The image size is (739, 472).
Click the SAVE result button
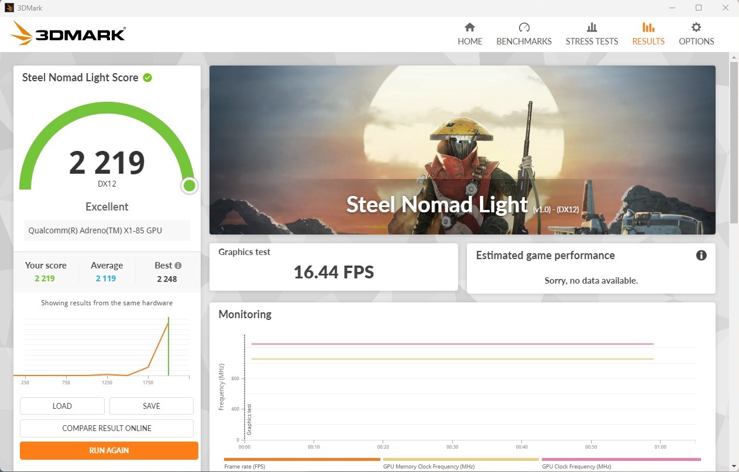(x=151, y=406)
